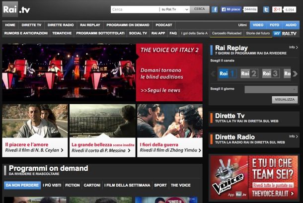The height and width of the screenshot is (203, 303).
Task: Select the VIDEO tab under Ultimi
Action: coord(258,25)
